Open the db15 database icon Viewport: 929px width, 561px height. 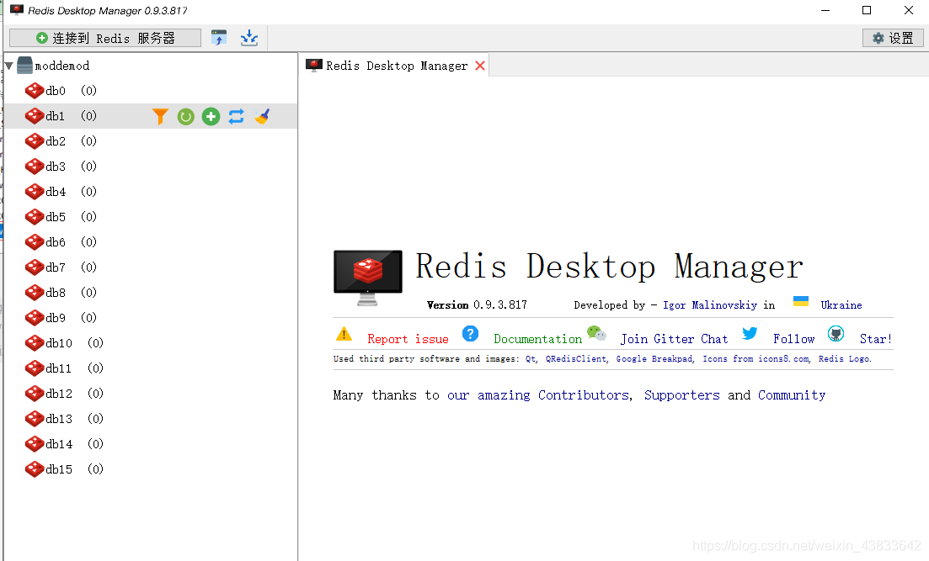pyautogui.click(x=35, y=469)
